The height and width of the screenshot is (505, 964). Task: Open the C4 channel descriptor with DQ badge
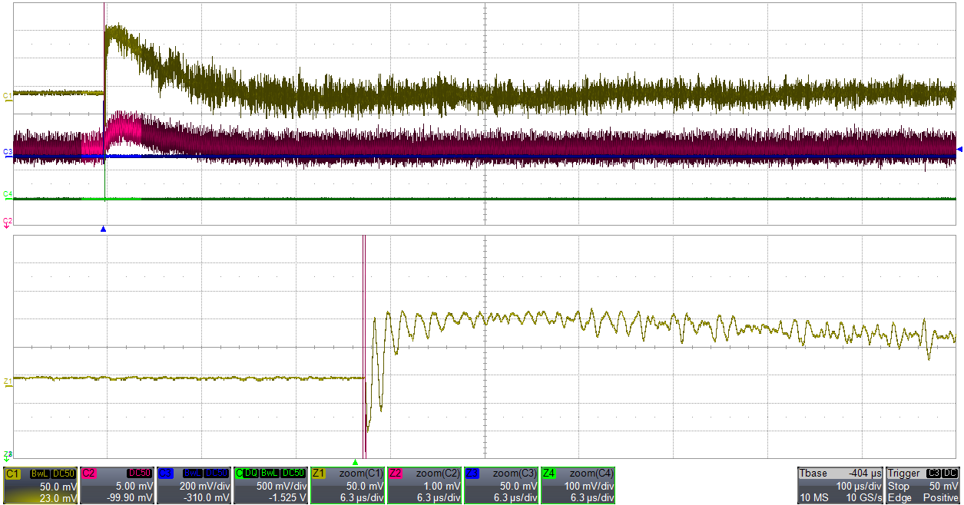tap(270, 485)
